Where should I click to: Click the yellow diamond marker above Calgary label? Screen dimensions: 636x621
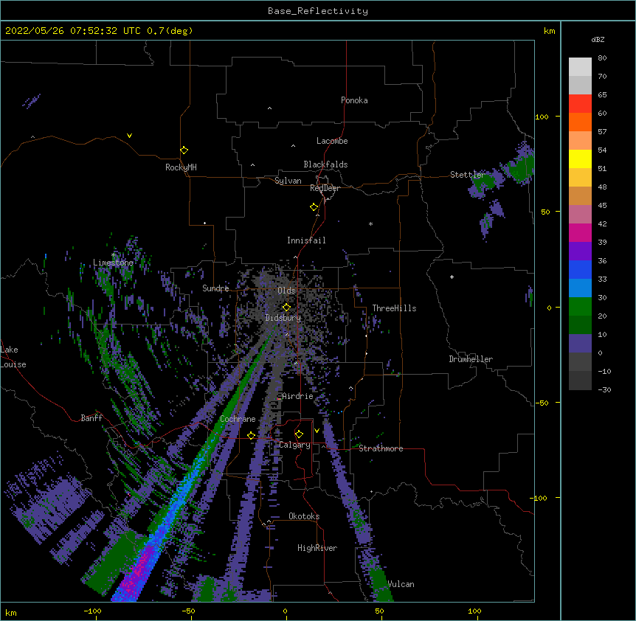(x=299, y=434)
